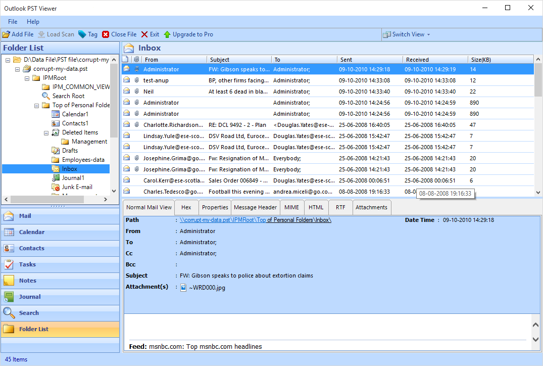This screenshot has height=366, width=543.
Task: Sort emails by Size(KB) column header
Action: [x=501, y=60]
